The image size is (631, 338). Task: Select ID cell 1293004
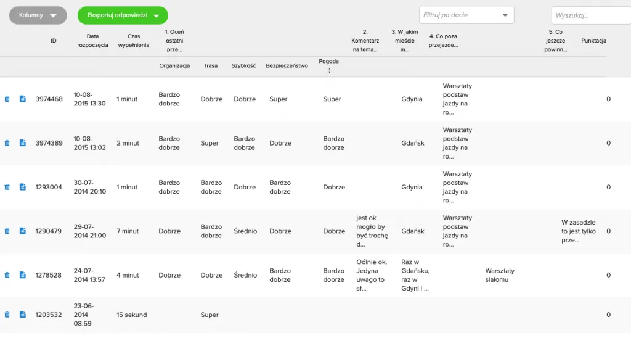[49, 187]
